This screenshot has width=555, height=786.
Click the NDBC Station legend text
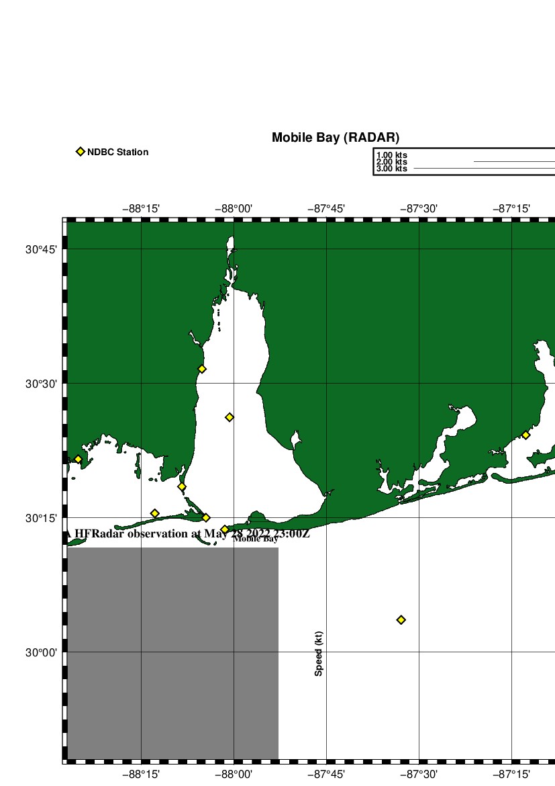pos(117,152)
